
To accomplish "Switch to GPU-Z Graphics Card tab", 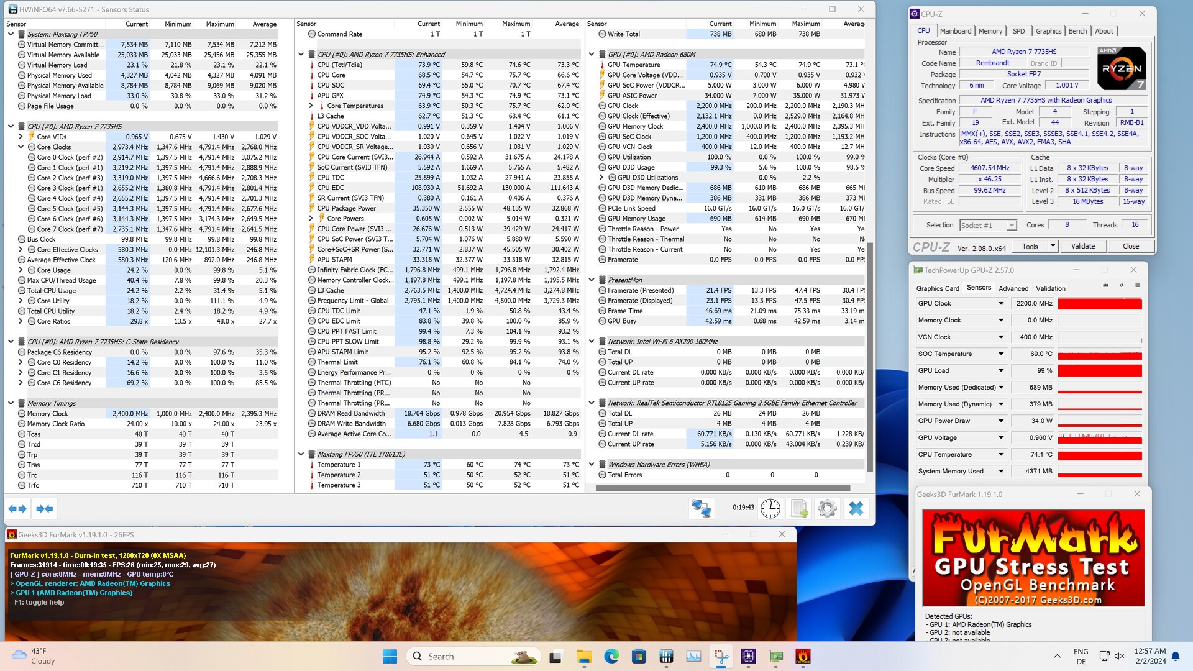I will click(x=937, y=288).
